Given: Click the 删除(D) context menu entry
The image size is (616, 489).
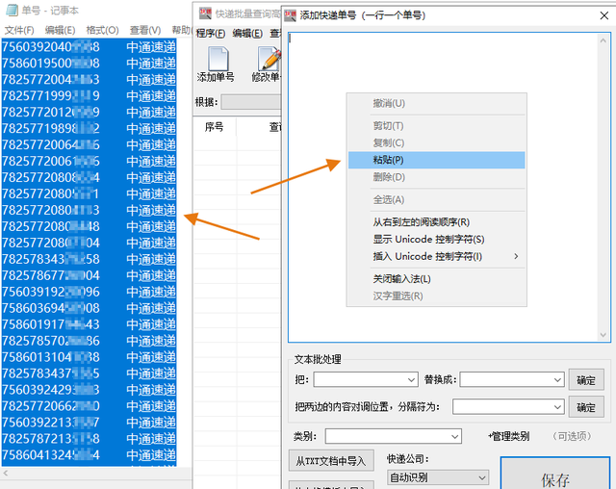Looking at the screenshot, I should click(436, 177).
